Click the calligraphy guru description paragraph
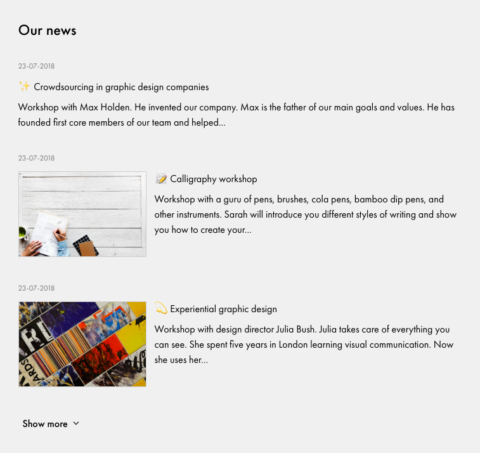This screenshot has height=453, width=480. [x=305, y=214]
